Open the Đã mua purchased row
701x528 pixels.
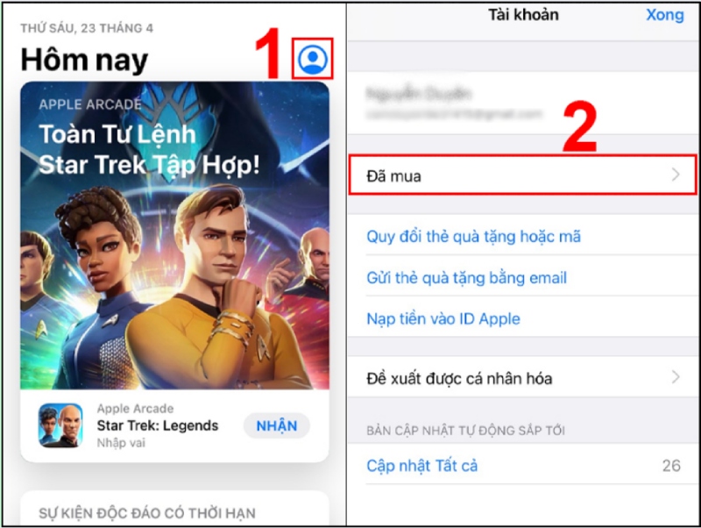coord(522,175)
